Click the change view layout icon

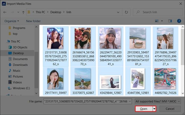[157, 21]
